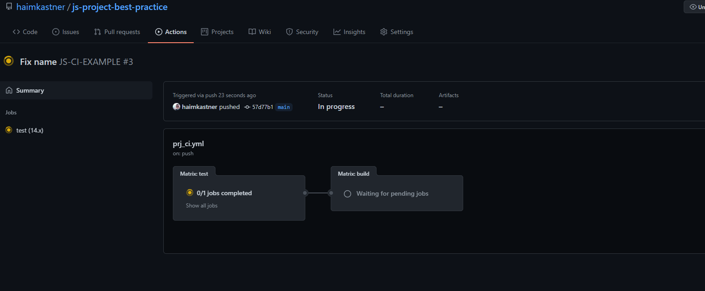Click the repository icon beside owner name

9,7
